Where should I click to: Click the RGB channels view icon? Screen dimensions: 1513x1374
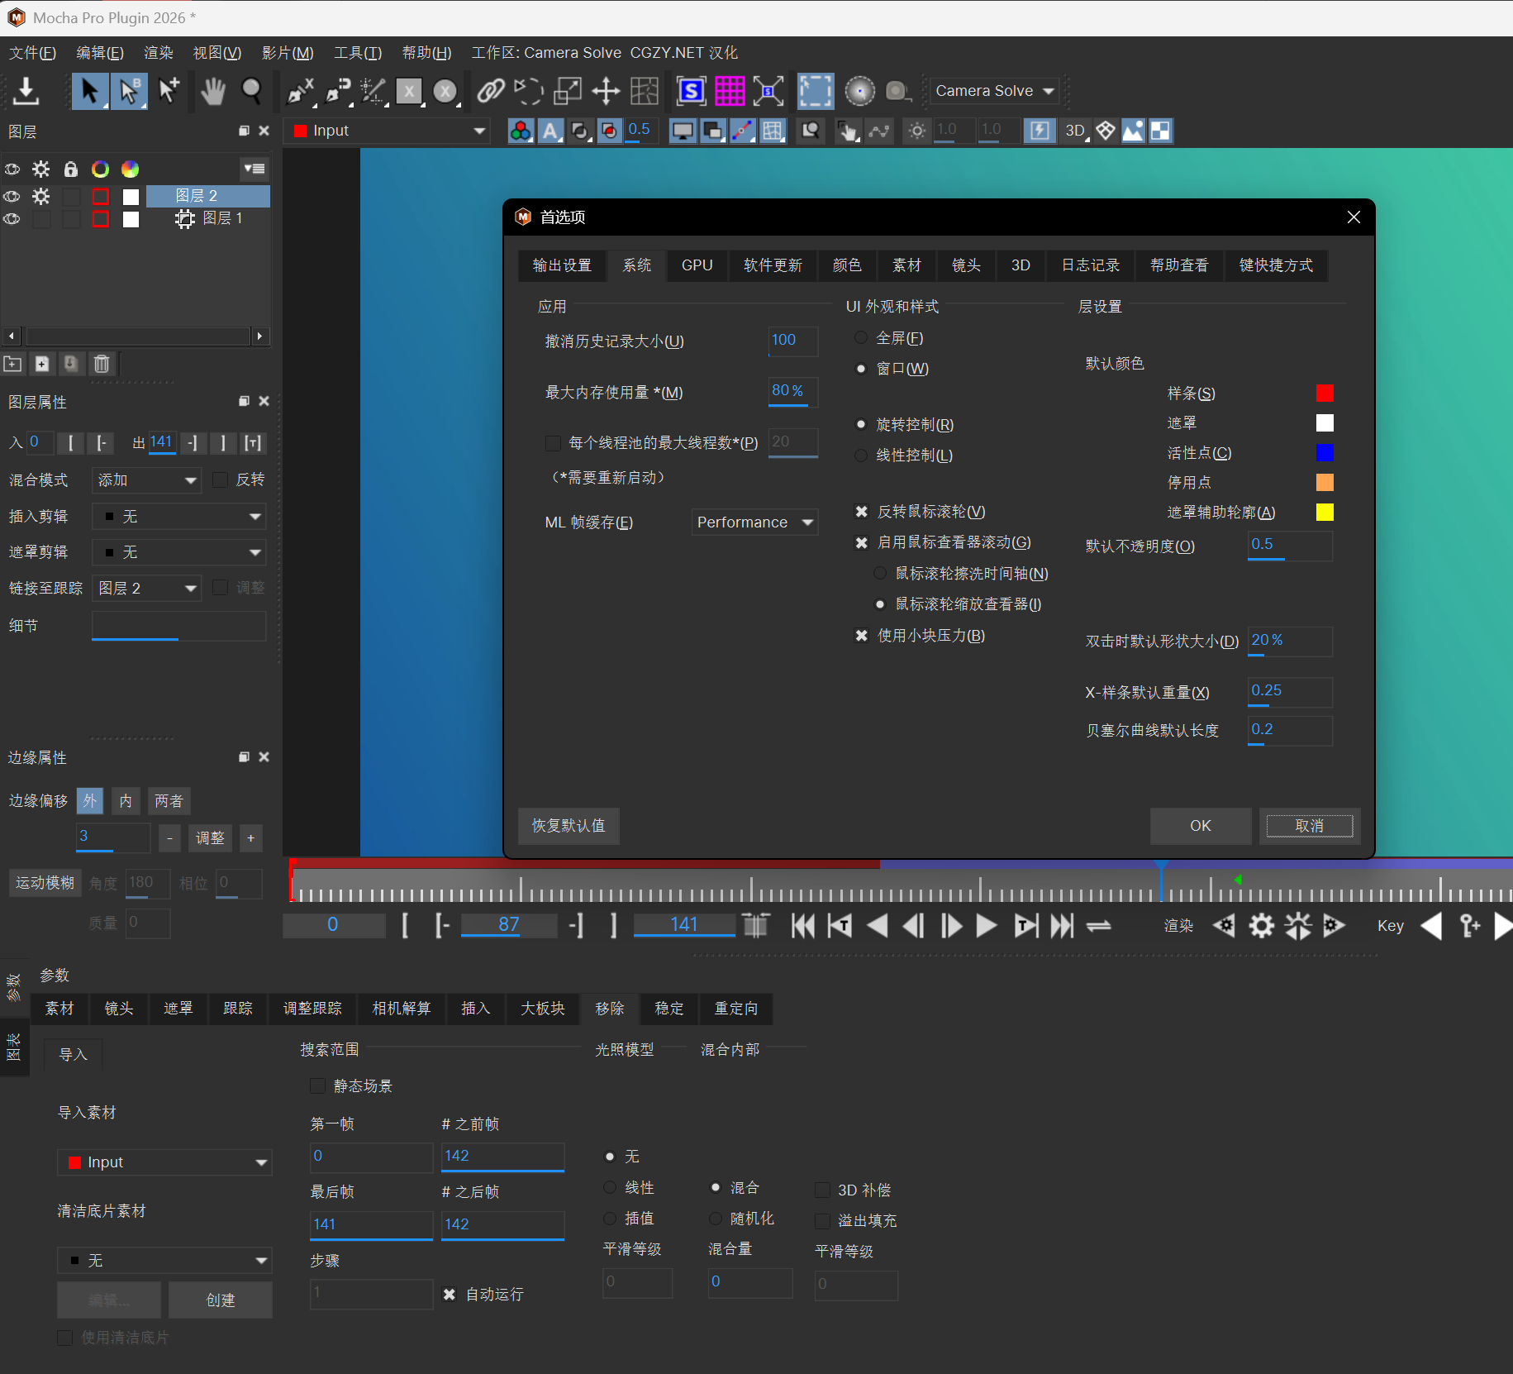(521, 131)
